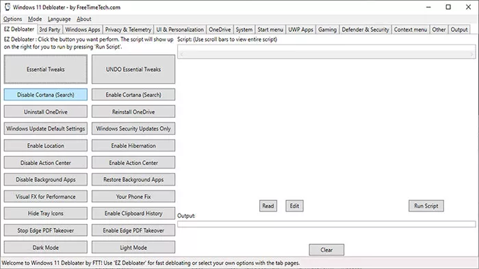Close the Windows 11 Debloater window

[x=468, y=7]
